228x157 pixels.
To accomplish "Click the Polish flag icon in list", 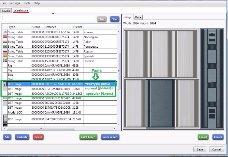I will pos(5,42).
